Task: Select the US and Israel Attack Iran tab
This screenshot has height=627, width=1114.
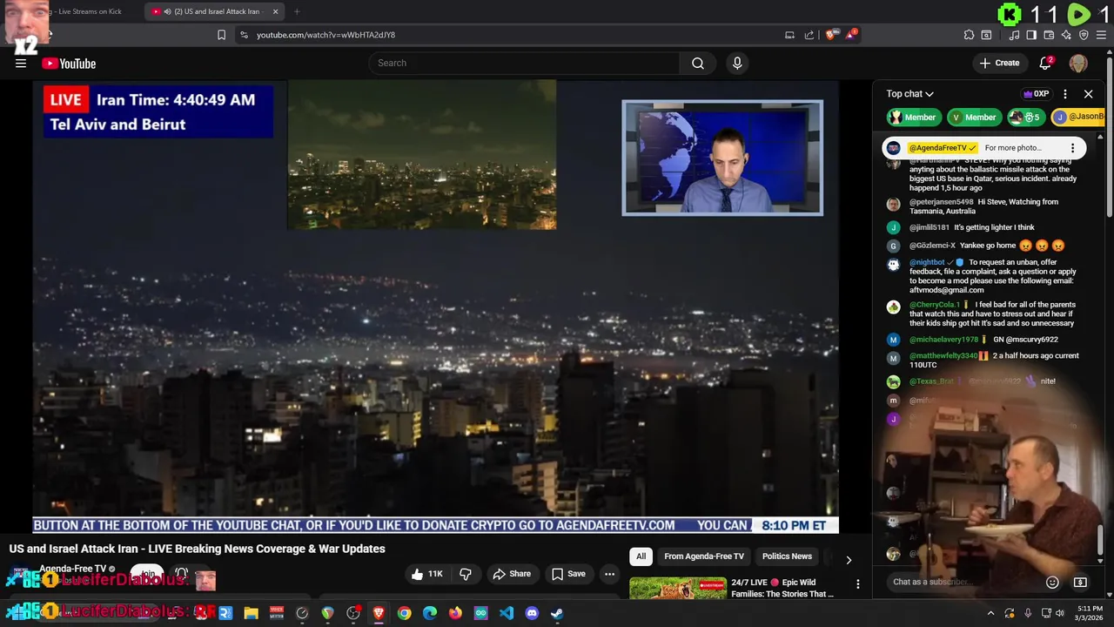Action: pos(213,11)
